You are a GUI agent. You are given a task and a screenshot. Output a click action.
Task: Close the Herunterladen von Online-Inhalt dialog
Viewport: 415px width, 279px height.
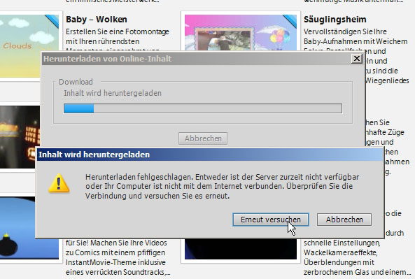pyautogui.click(x=356, y=59)
